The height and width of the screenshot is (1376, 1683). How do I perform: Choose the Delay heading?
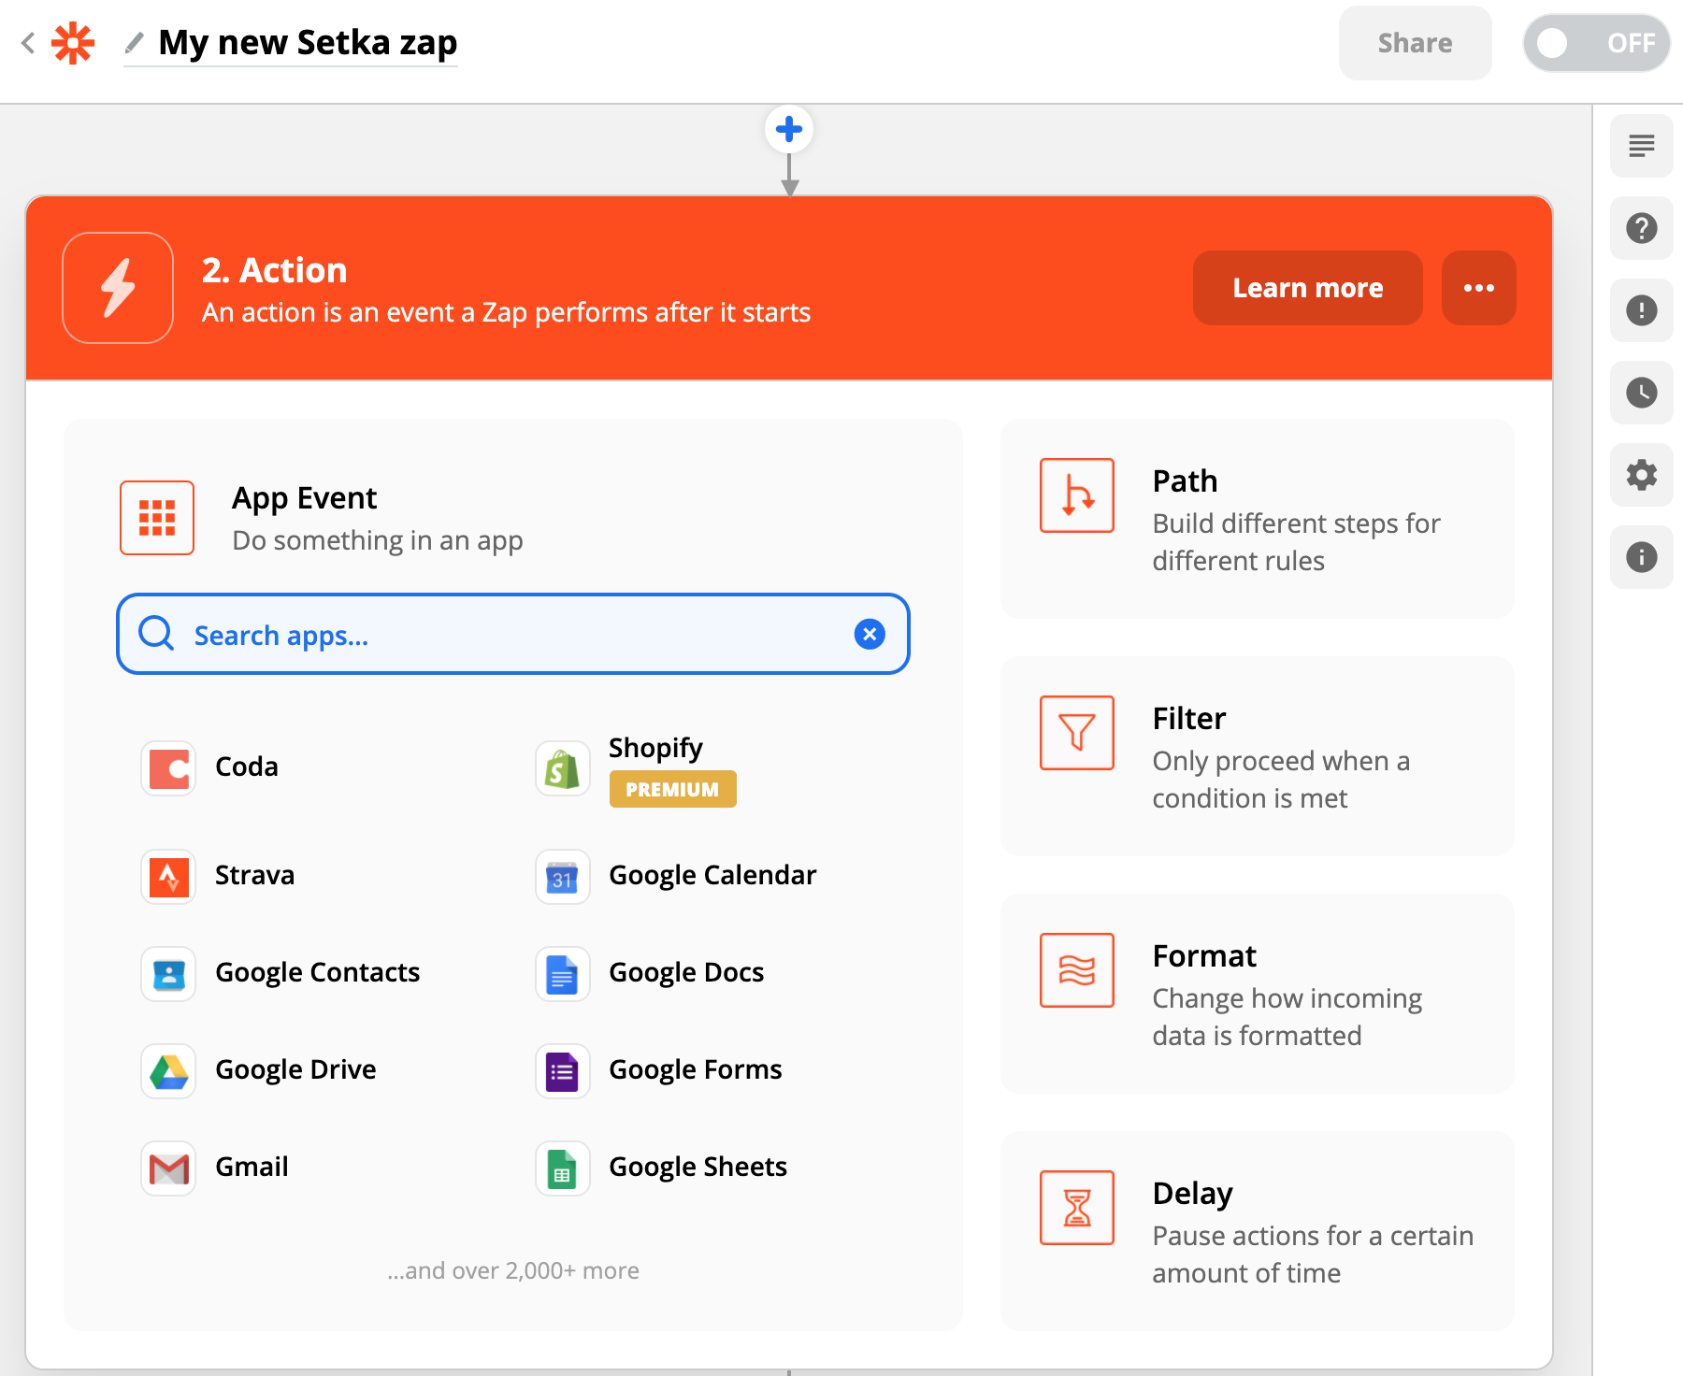tap(1192, 1194)
